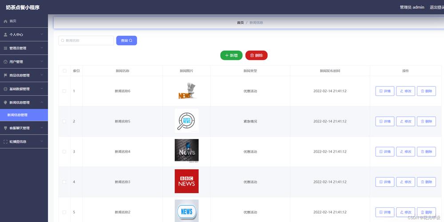Open 详情 for 新闻名称2
This screenshot has height=222, width=444.
point(385,212)
